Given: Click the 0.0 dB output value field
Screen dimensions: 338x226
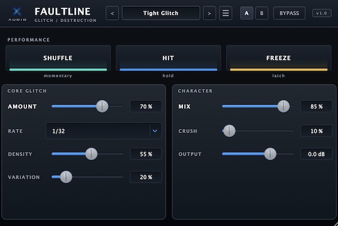Looking at the screenshot, I should [x=317, y=154].
